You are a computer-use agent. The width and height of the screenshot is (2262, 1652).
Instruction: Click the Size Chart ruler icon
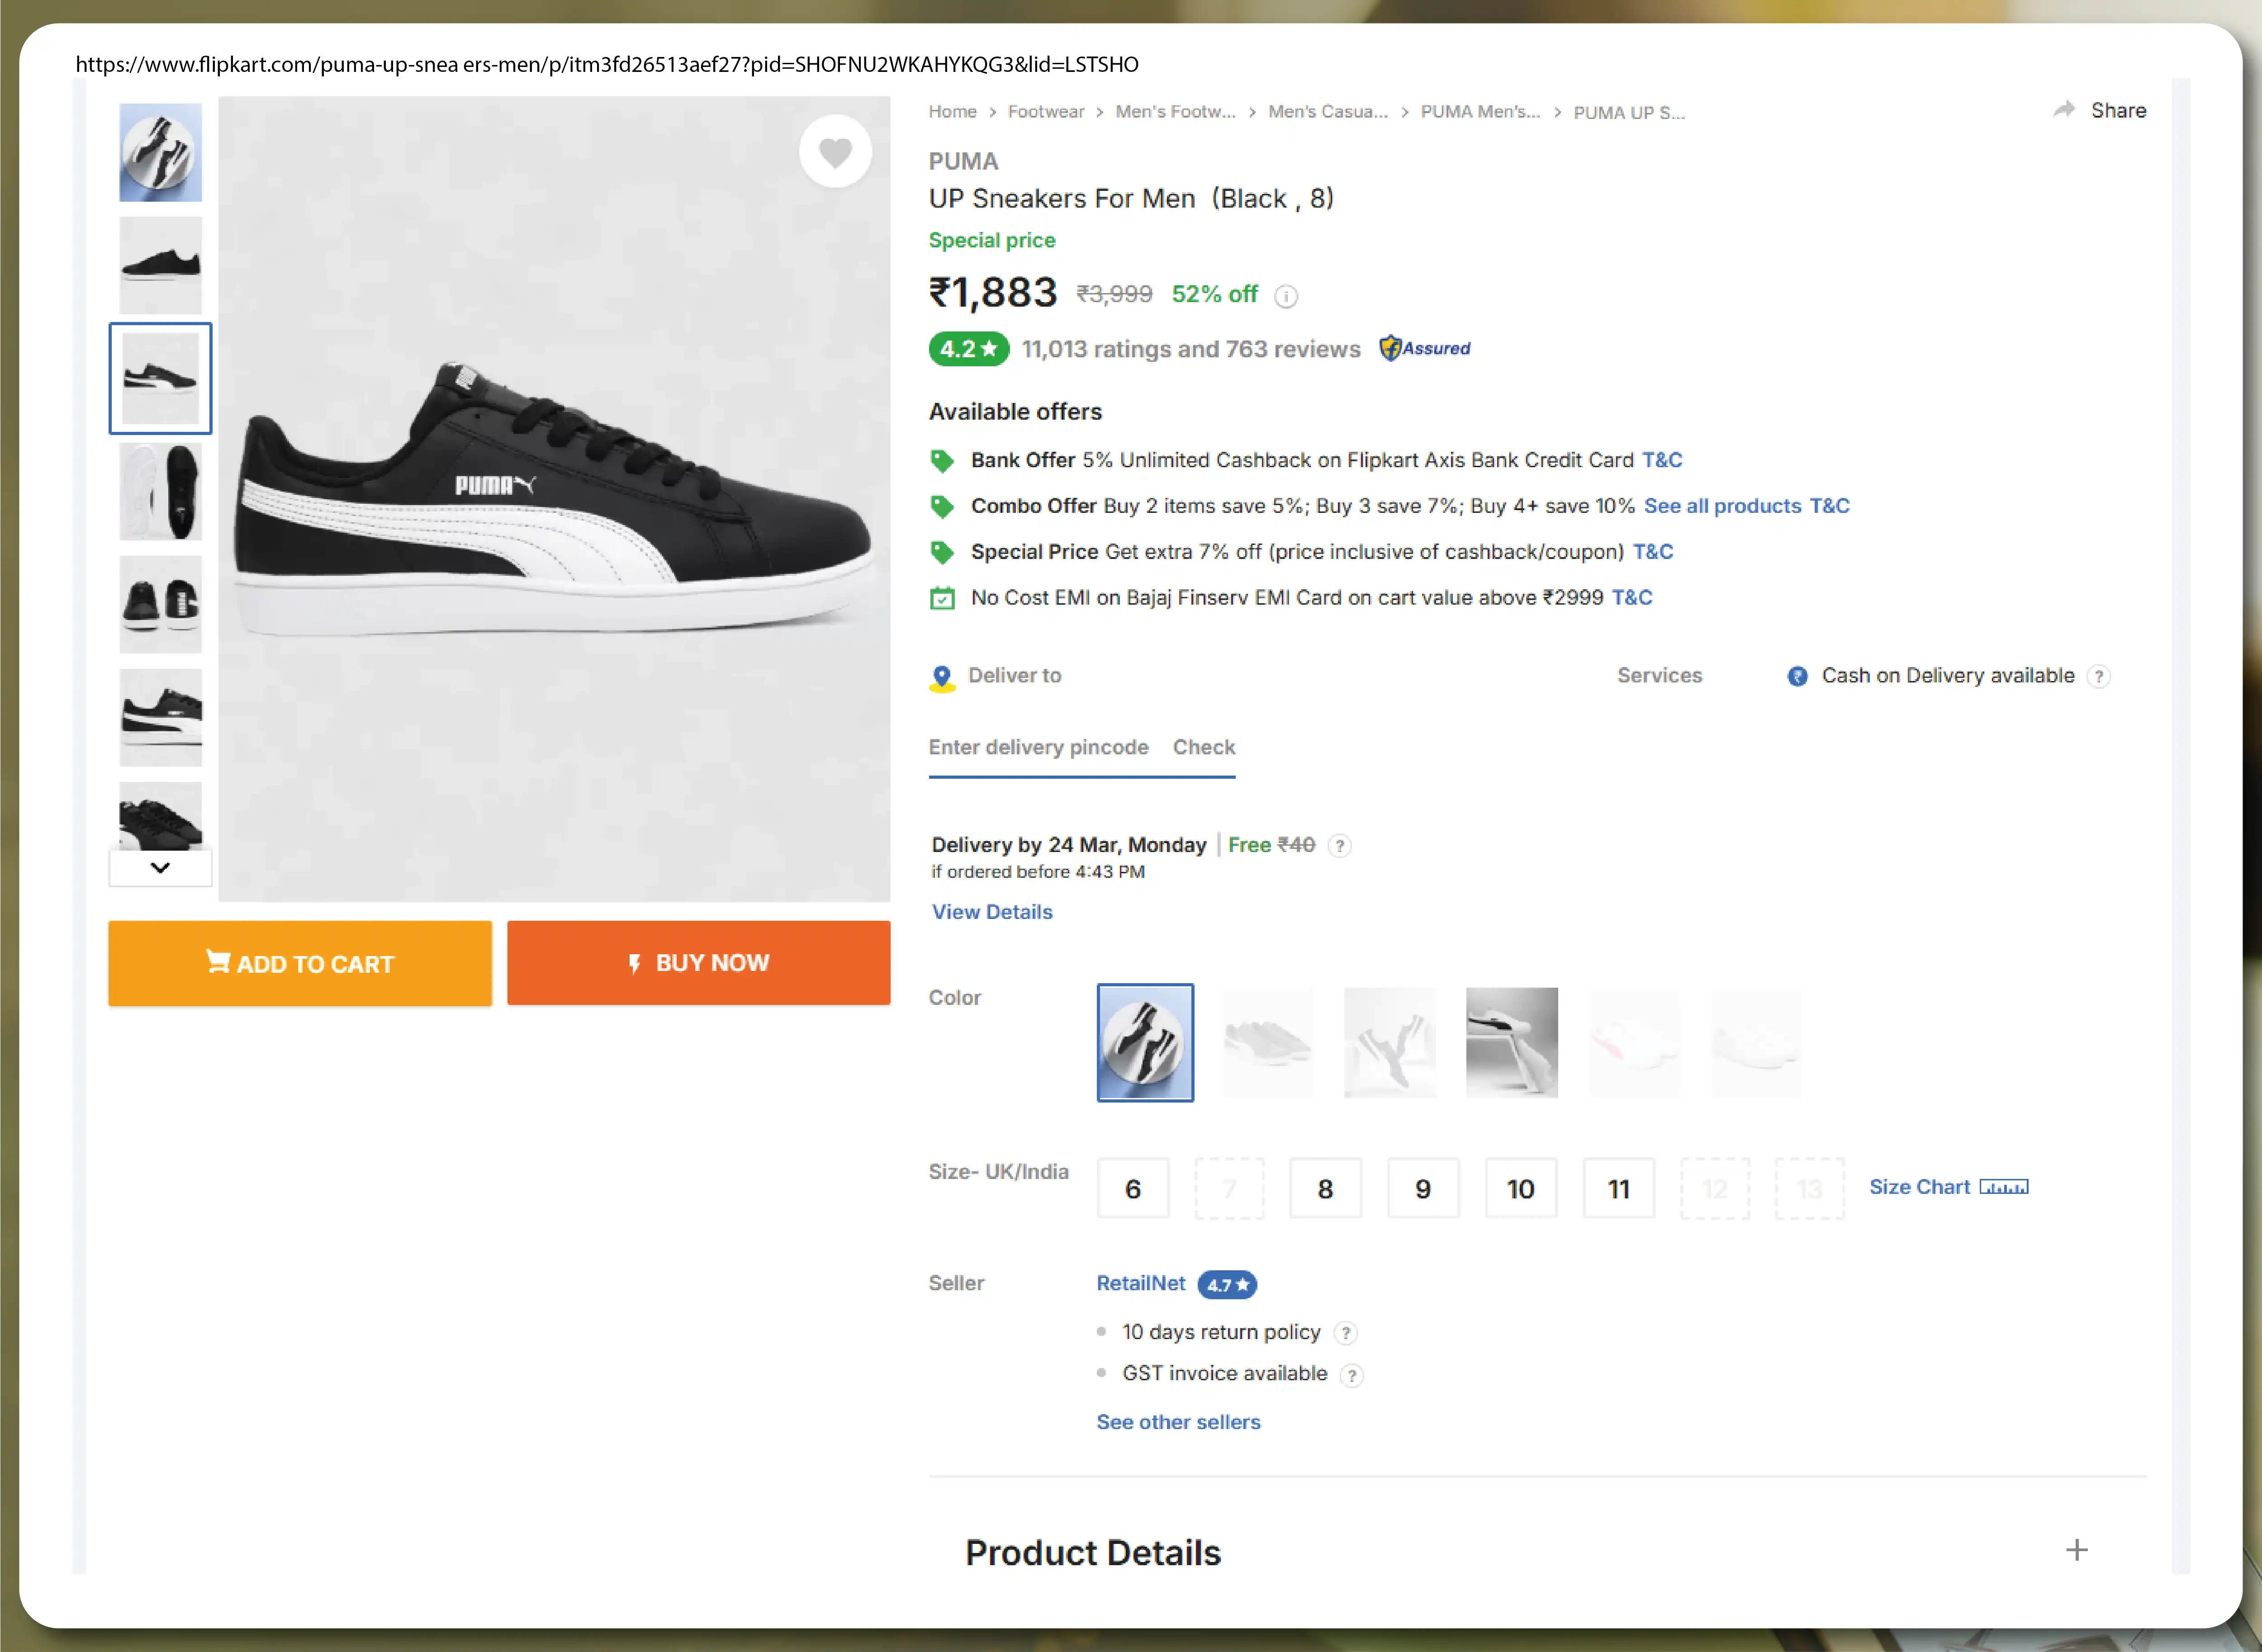coord(2004,1187)
